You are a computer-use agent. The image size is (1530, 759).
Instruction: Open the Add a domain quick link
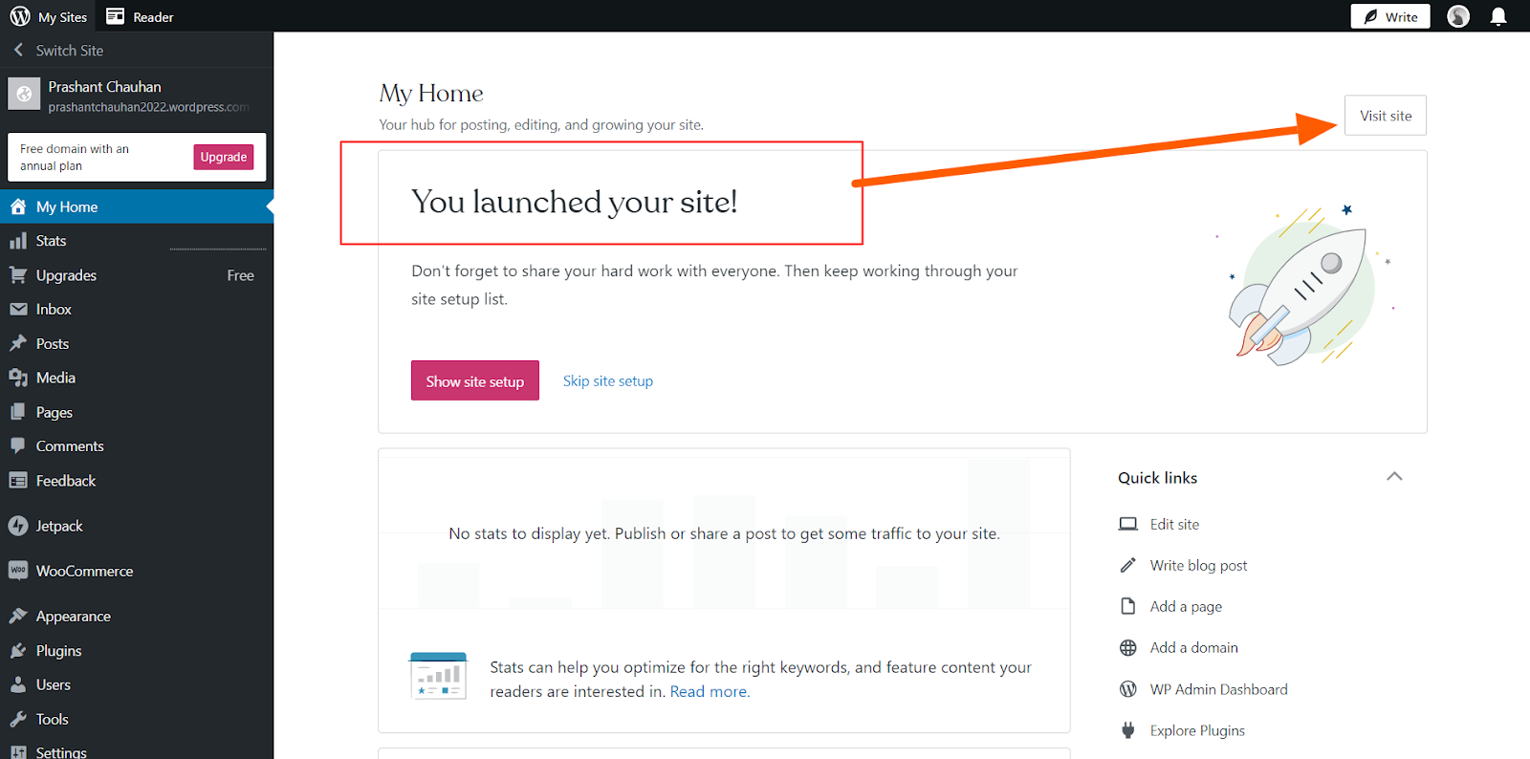tap(1193, 647)
